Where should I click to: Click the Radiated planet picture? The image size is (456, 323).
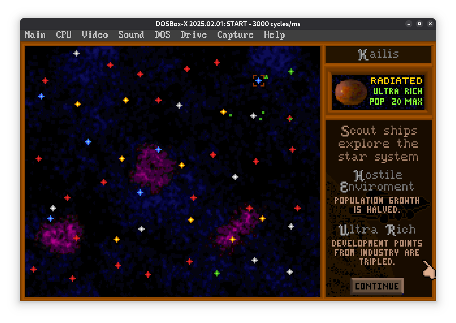click(x=351, y=92)
